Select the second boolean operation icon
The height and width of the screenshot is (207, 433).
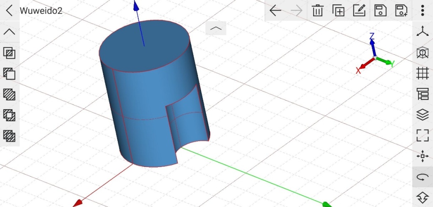[x=10, y=74]
